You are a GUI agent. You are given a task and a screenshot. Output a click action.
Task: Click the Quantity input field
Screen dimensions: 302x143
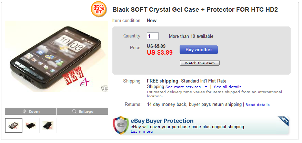(x=153, y=36)
